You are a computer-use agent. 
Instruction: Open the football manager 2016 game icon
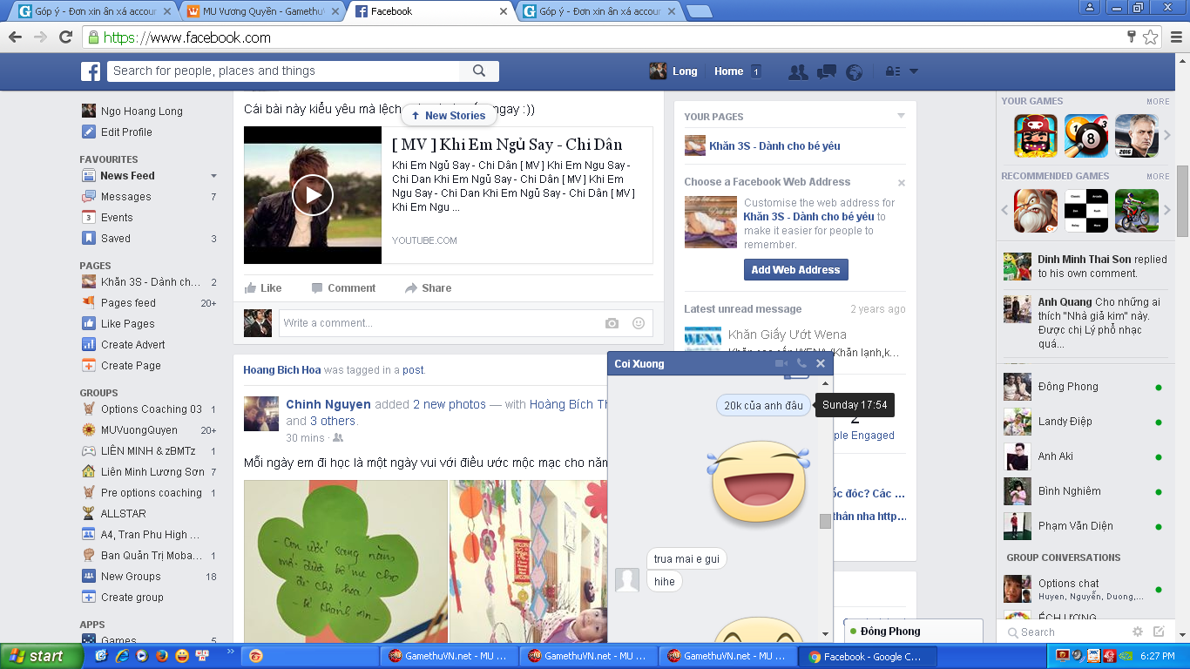tap(1137, 136)
